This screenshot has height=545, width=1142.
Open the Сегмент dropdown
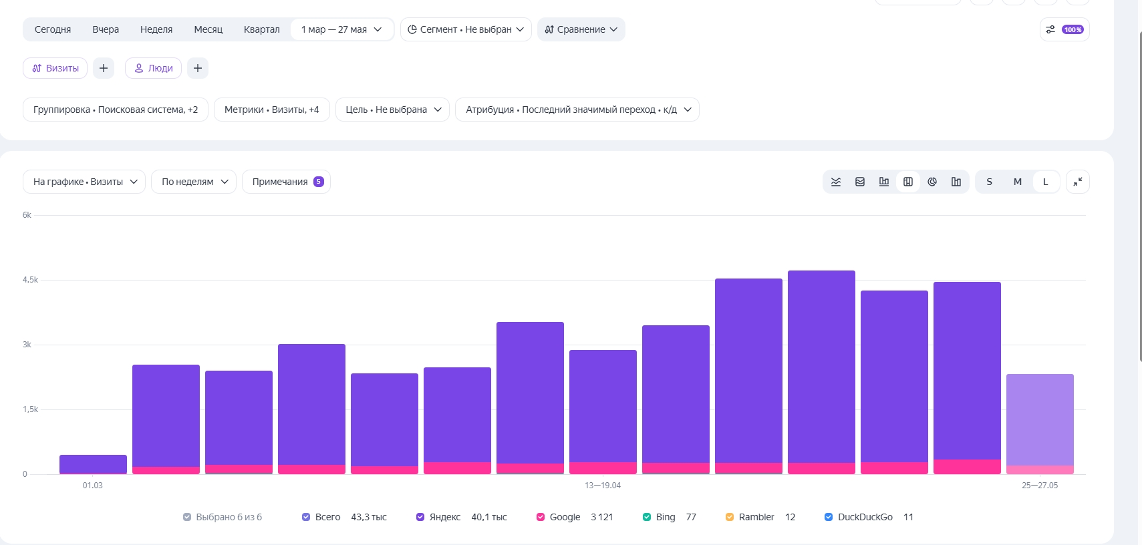pos(466,29)
